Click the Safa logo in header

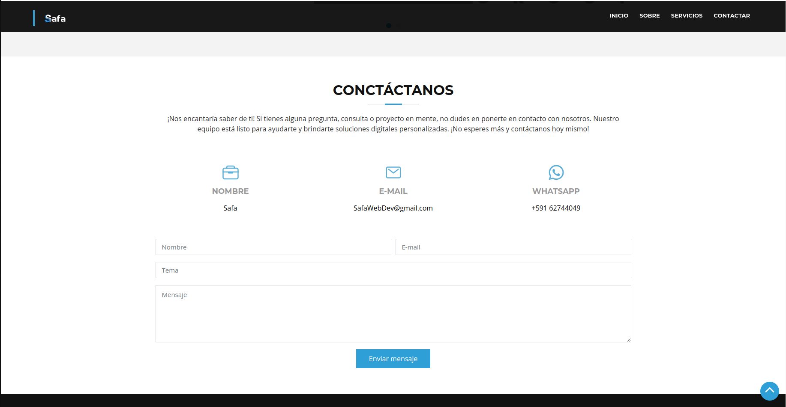pyautogui.click(x=55, y=18)
